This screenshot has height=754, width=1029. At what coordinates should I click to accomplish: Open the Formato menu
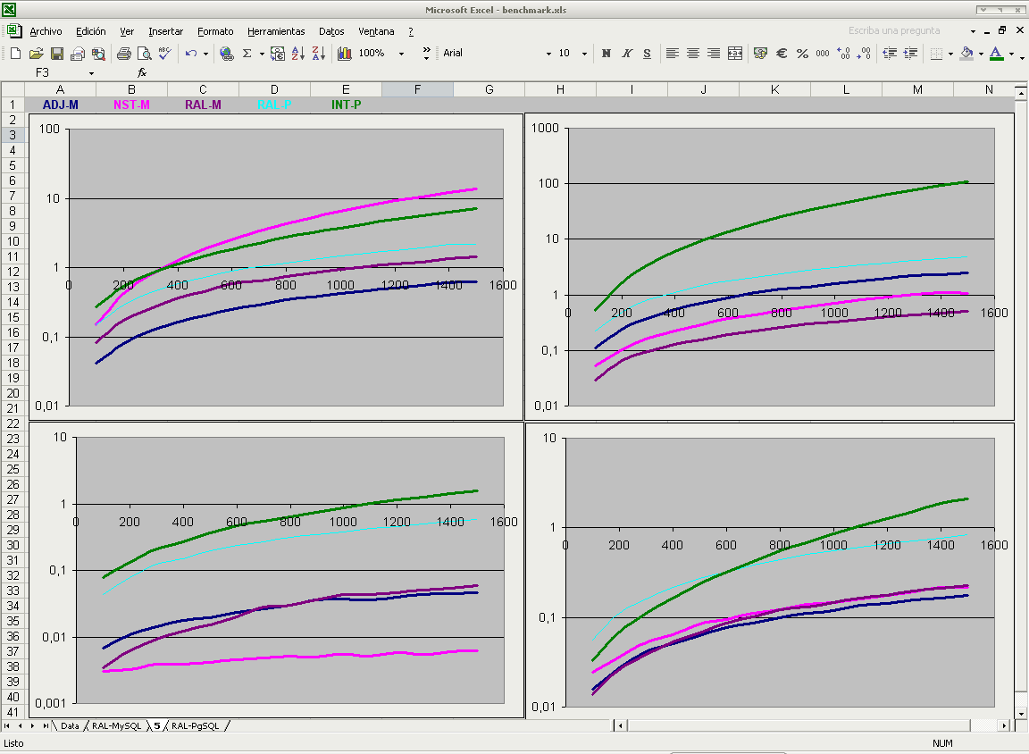click(x=215, y=31)
